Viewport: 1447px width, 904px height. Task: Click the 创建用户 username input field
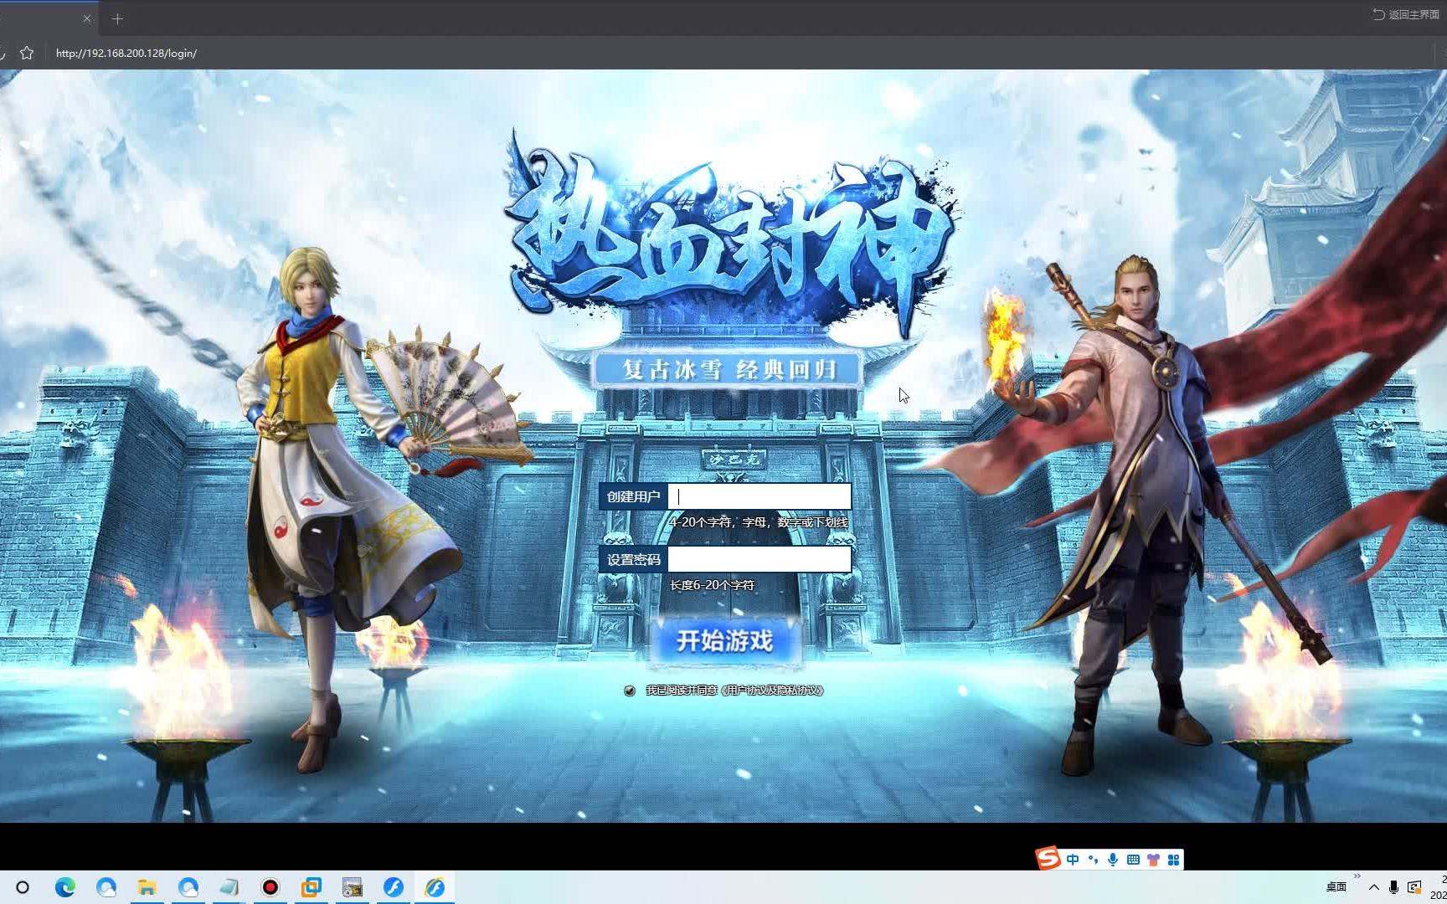click(x=760, y=496)
